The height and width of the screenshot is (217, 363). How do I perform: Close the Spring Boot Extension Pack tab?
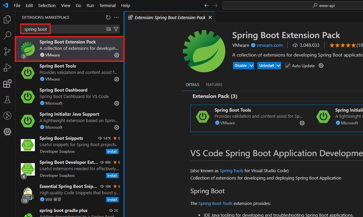(210, 17)
